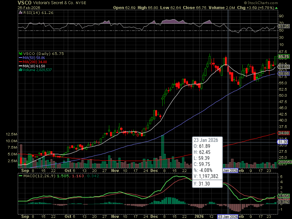Screen dimensions: 292x219
Task: Click the 202053 volume tag on right axis
Action: coord(285,162)
